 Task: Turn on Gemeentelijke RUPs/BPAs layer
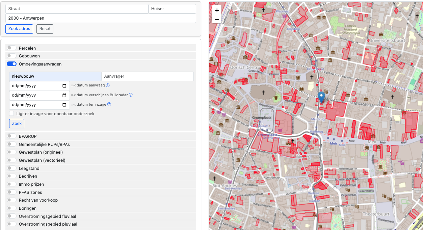12,144
